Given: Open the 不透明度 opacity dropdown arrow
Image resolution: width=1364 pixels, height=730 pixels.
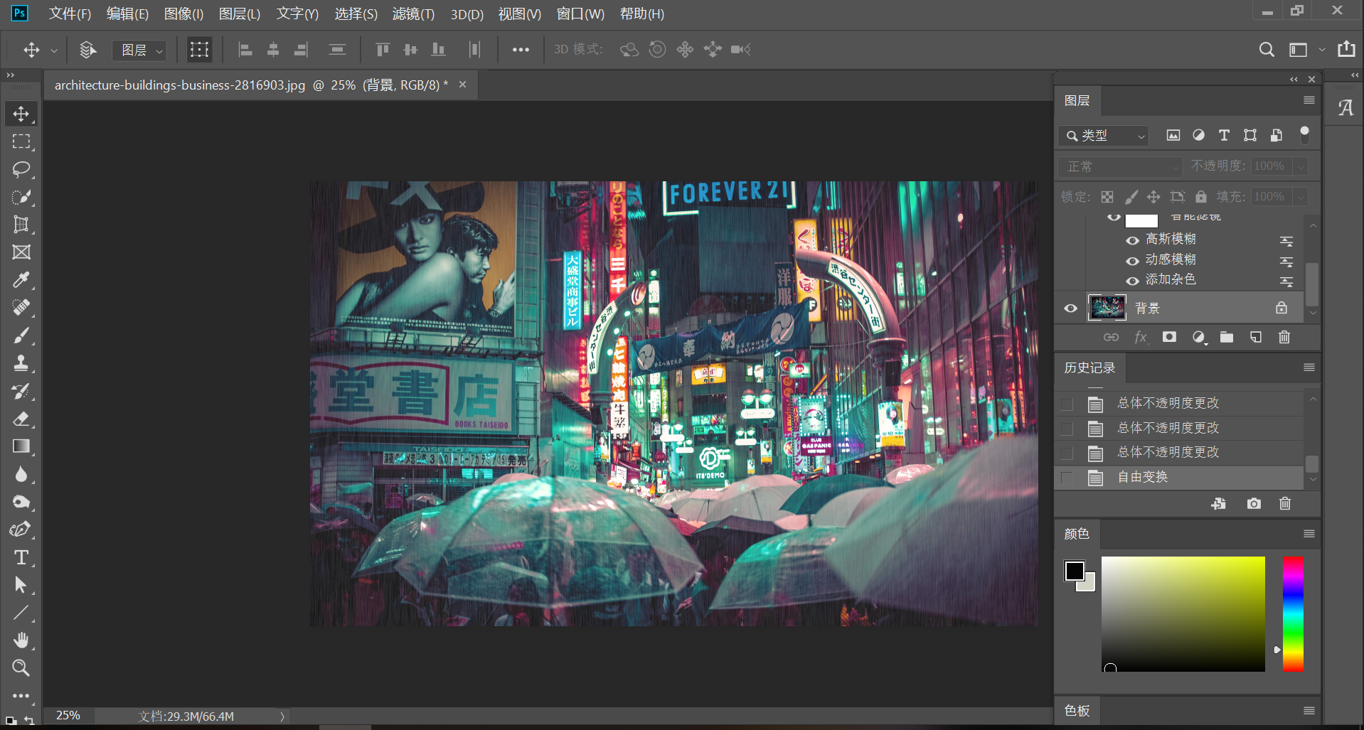Looking at the screenshot, I should (1301, 166).
